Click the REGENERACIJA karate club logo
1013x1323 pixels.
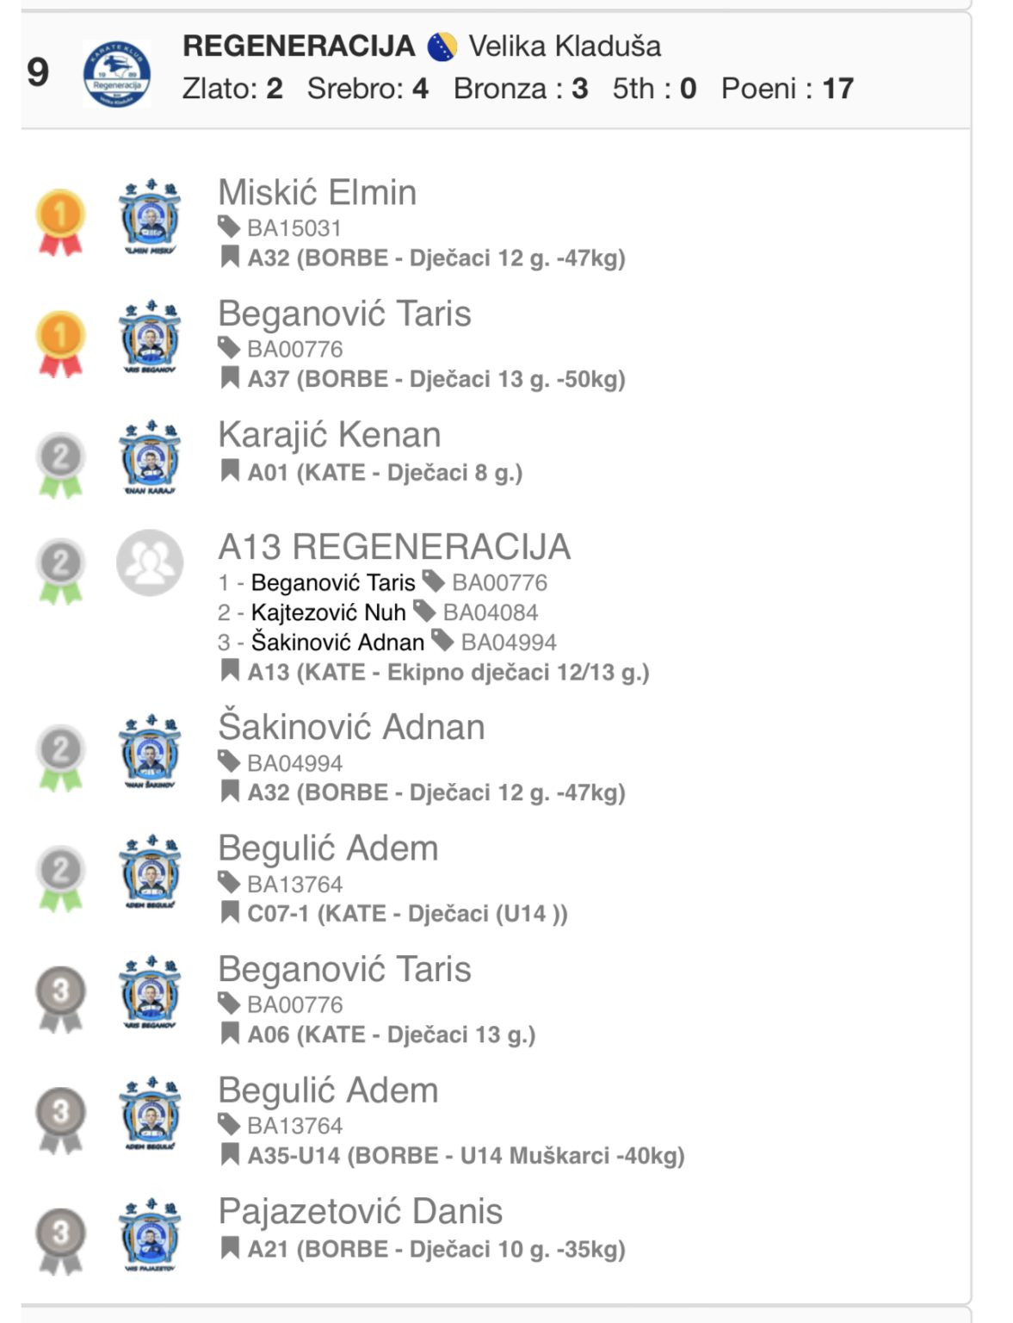[117, 74]
